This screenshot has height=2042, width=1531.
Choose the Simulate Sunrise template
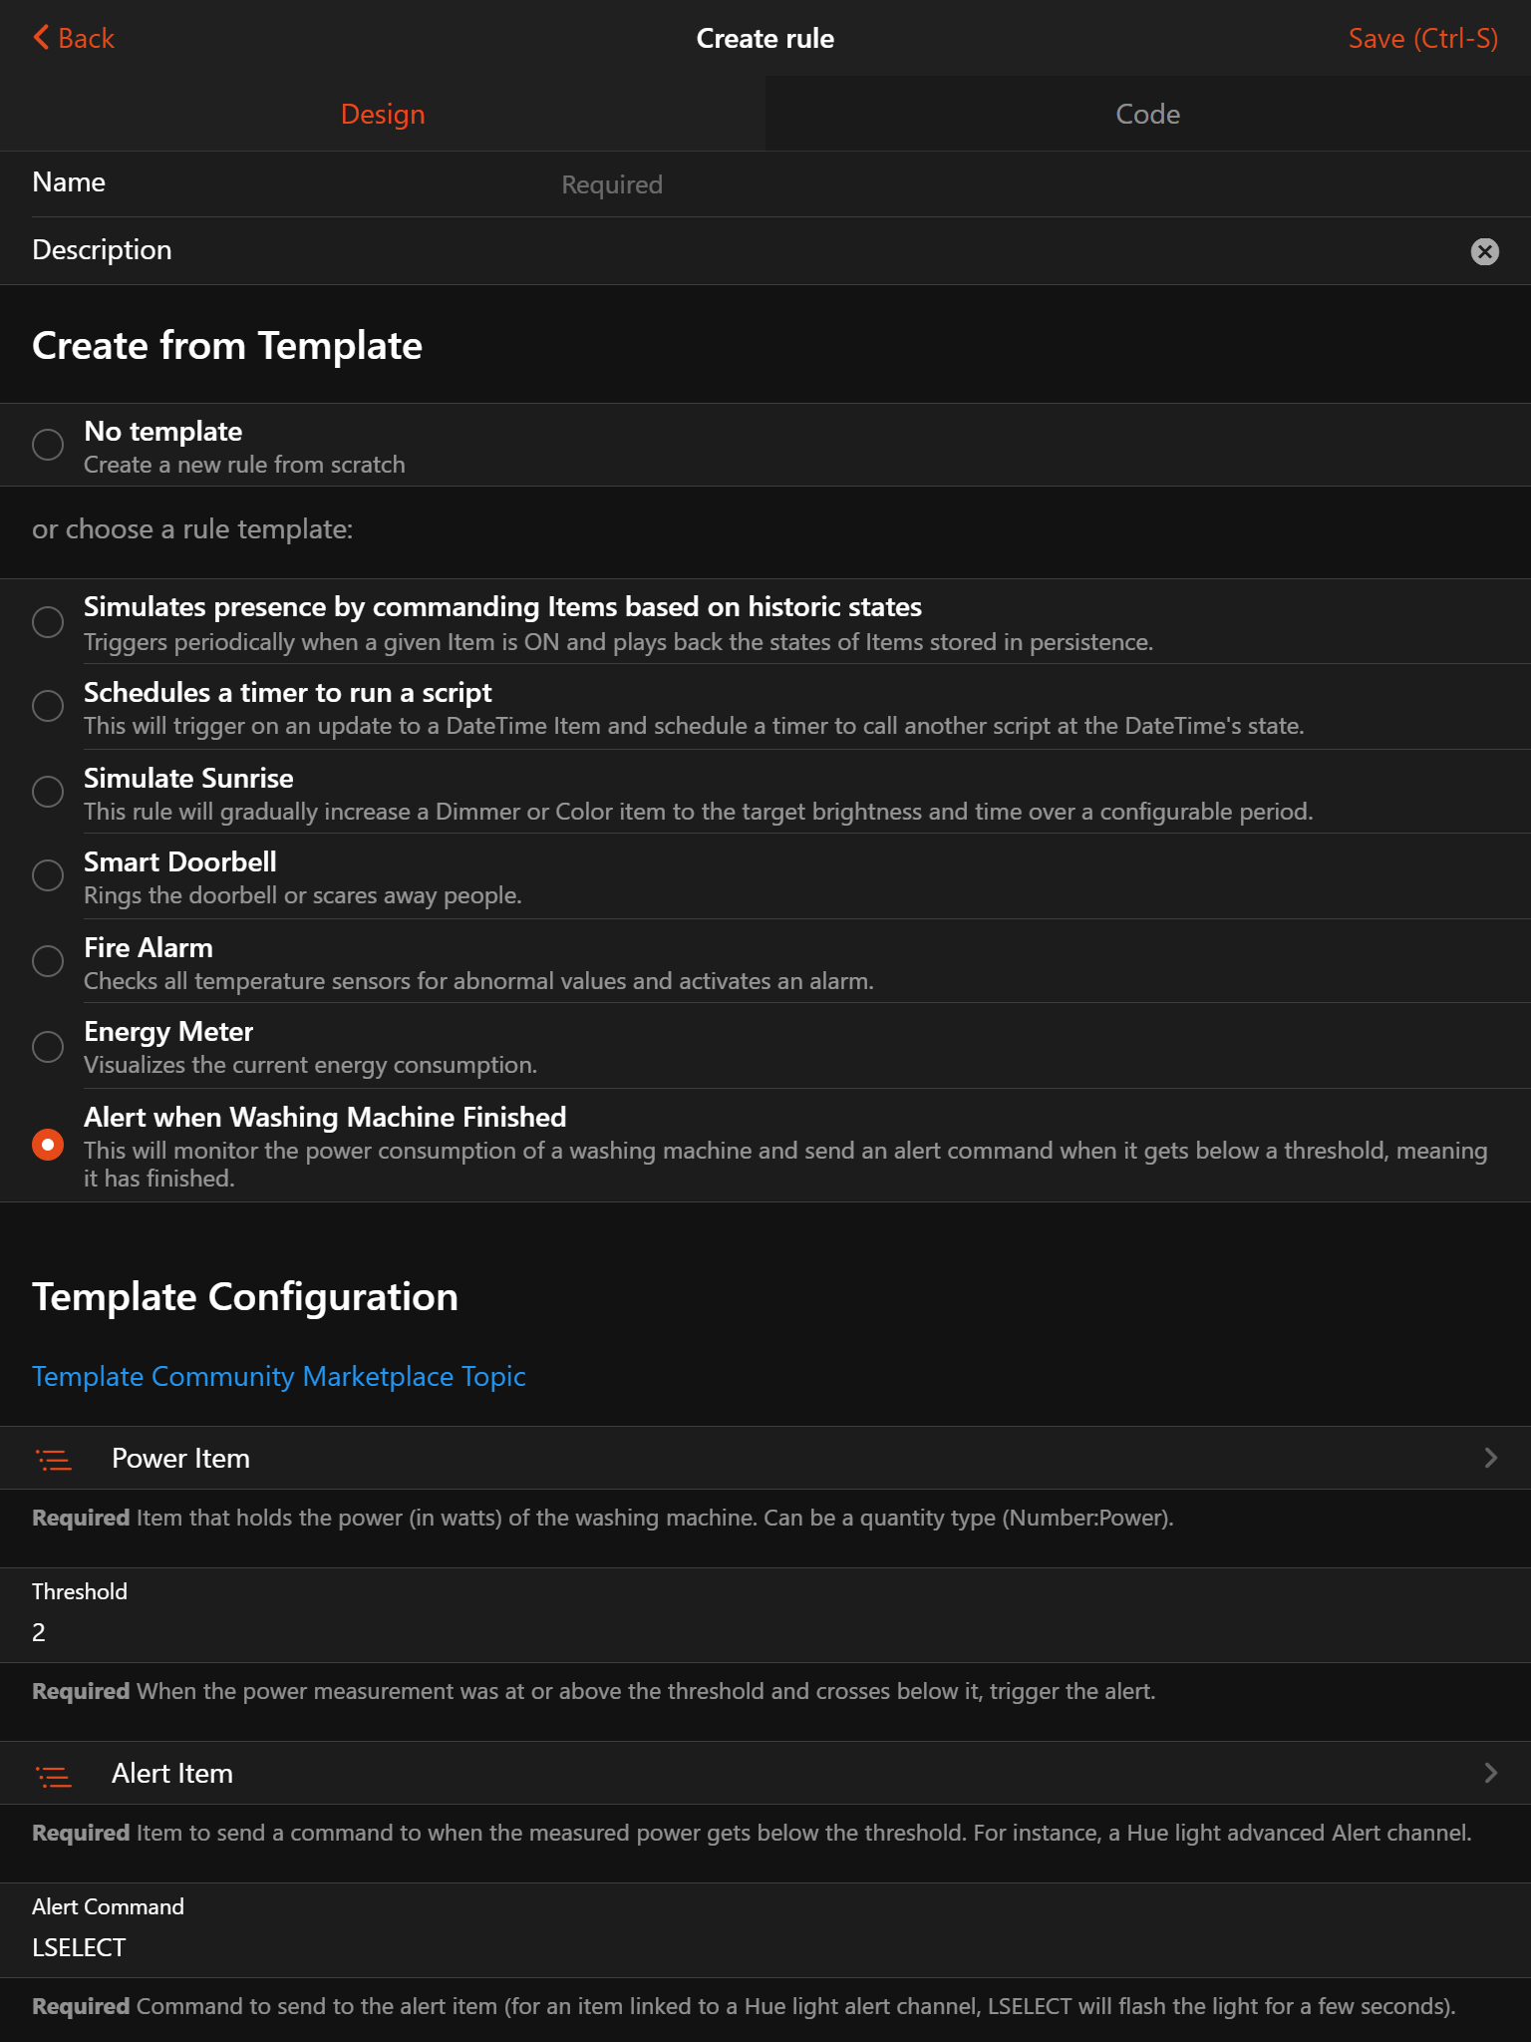tap(48, 792)
